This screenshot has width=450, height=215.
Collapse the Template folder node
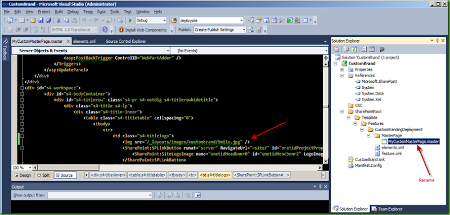point(348,118)
